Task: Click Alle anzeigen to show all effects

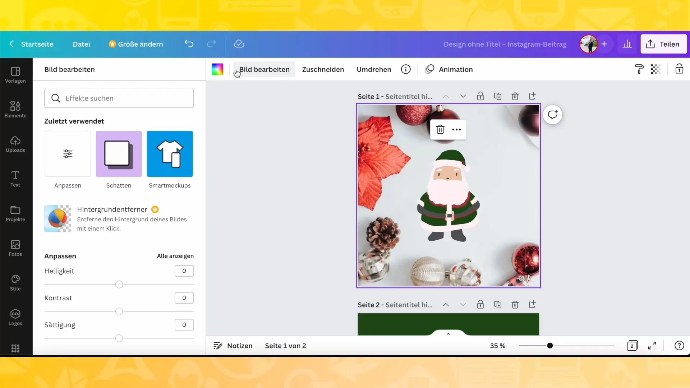Action: tap(176, 256)
